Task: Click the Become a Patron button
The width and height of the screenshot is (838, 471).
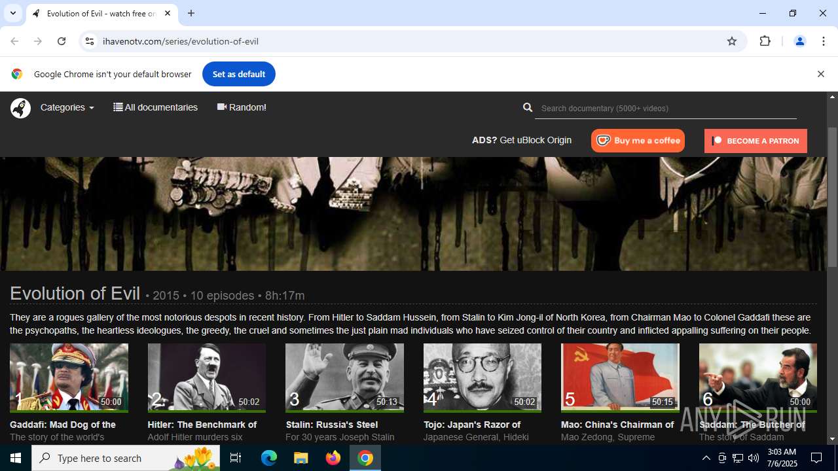Action: [756, 141]
